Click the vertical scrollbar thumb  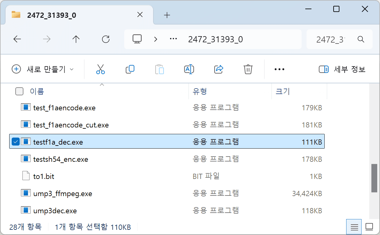point(374,178)
